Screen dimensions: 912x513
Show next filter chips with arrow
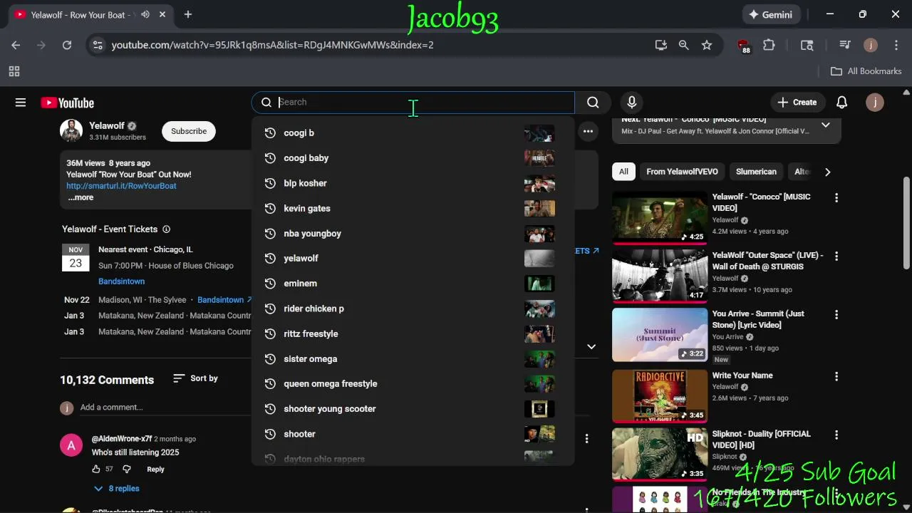click(x=827, y=172)
